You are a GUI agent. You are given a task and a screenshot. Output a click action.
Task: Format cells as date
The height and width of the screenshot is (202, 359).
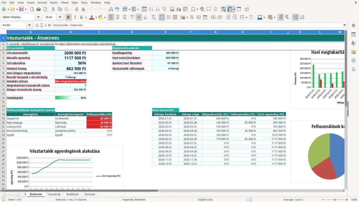205,17
